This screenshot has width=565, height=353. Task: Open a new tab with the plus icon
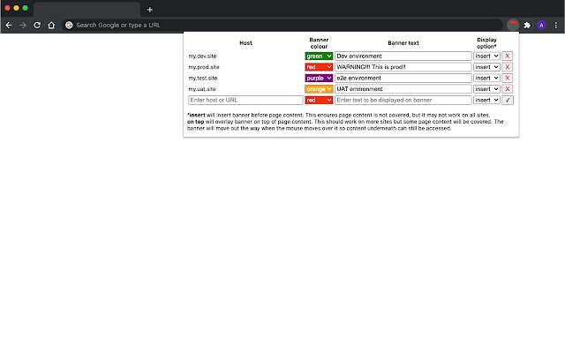tap(150, 10)
